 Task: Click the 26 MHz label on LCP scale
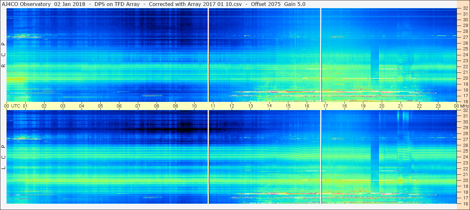pos(465,145)
